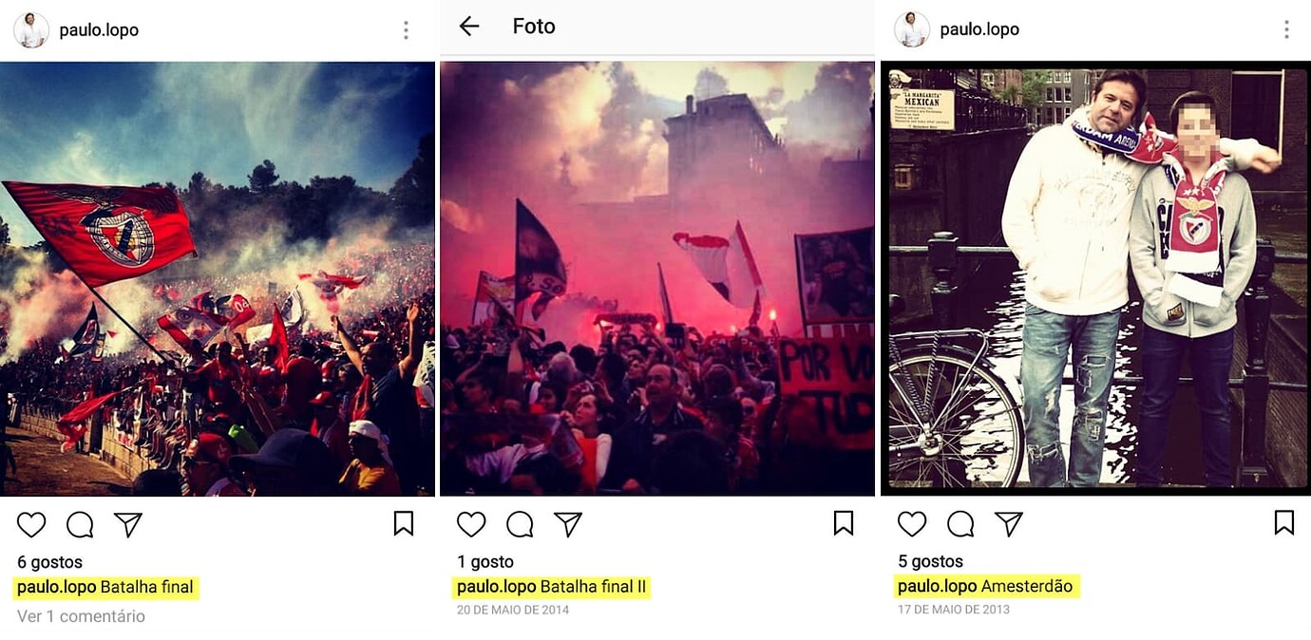Open the 6 gostos likes list
Image resolution: width=1311 pixels, height=640 pixels.
[x=49, y=562]
